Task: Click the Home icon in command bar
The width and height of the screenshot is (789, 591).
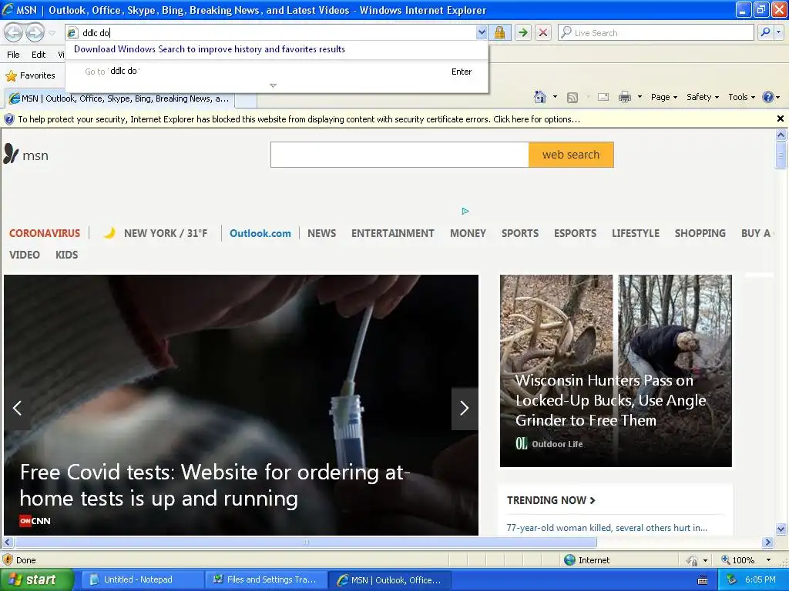Action: click(x=540, y=97)
